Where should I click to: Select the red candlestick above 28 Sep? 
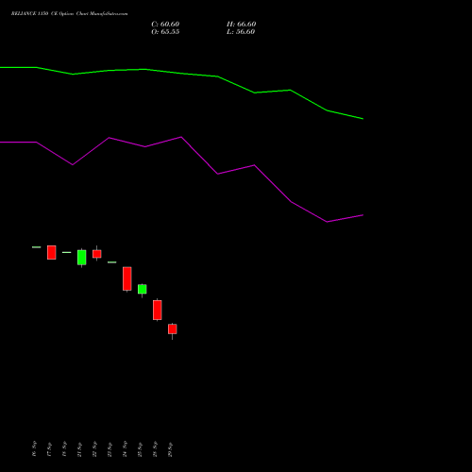click(158, 310)
